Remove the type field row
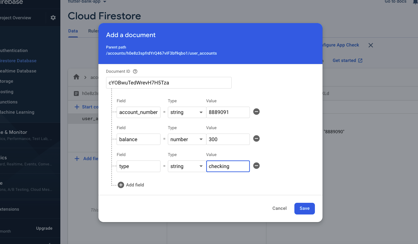 (256, 166)
